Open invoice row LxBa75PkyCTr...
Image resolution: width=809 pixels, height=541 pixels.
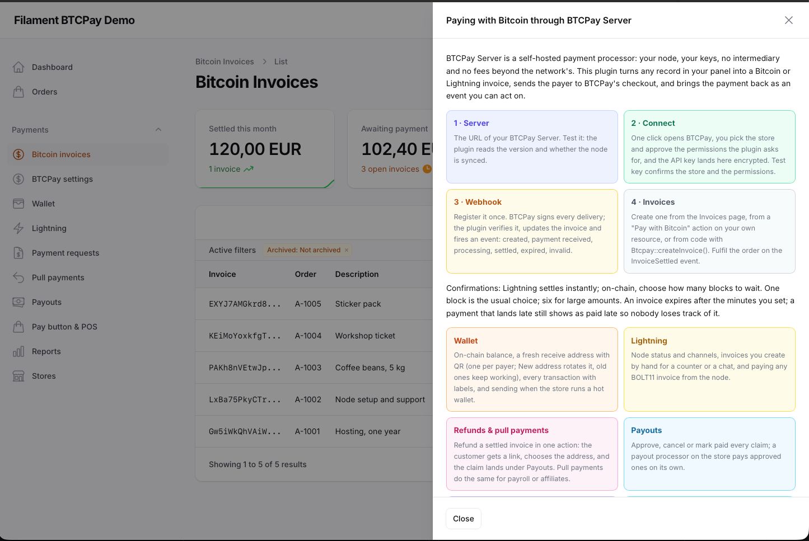point(314,399)
